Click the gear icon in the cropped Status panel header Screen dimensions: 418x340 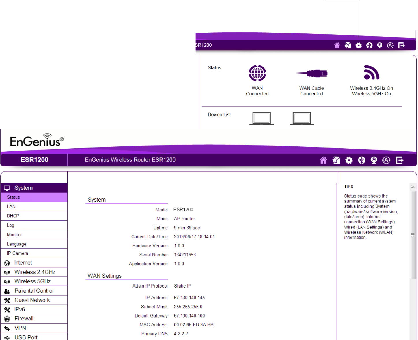pyautogui.click(x=359, y=45)
